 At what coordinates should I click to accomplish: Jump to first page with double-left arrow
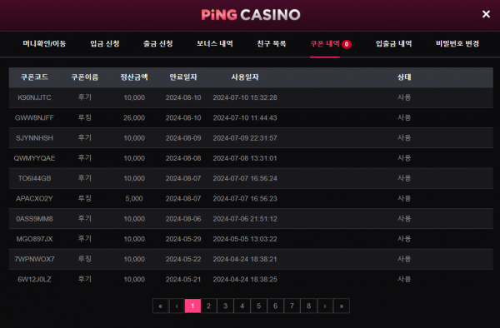[160, 306]
